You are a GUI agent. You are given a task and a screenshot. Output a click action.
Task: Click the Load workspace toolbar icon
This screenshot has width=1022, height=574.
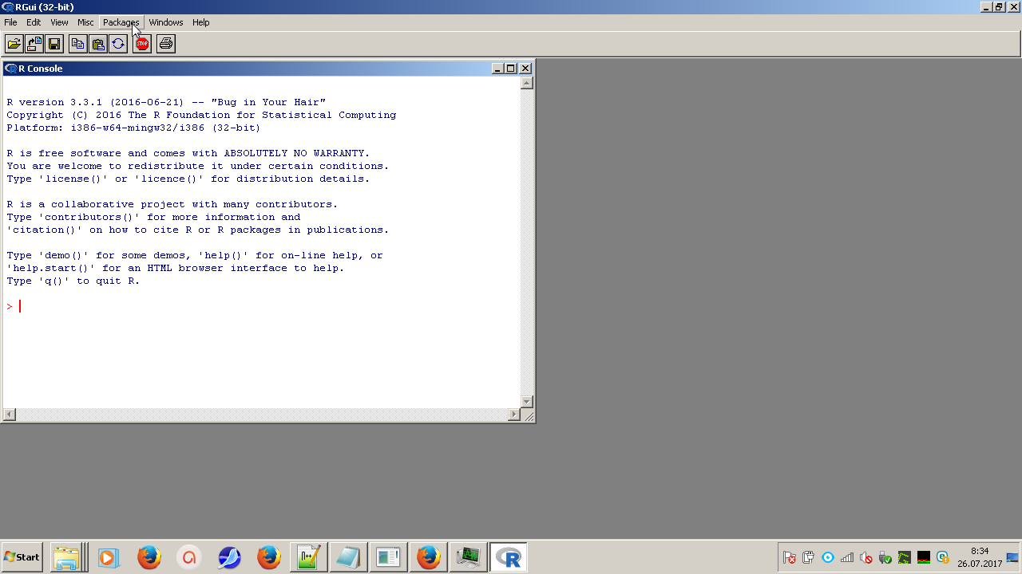click(x=34, y=44)
